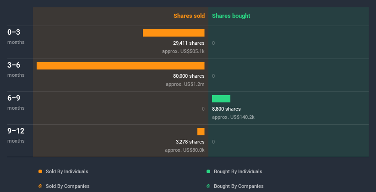Click the zero bought value in 3–6 months row

click(x=213, y=76)
